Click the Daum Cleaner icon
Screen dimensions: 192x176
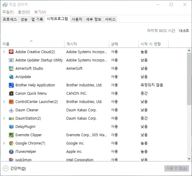pos(11,110)
